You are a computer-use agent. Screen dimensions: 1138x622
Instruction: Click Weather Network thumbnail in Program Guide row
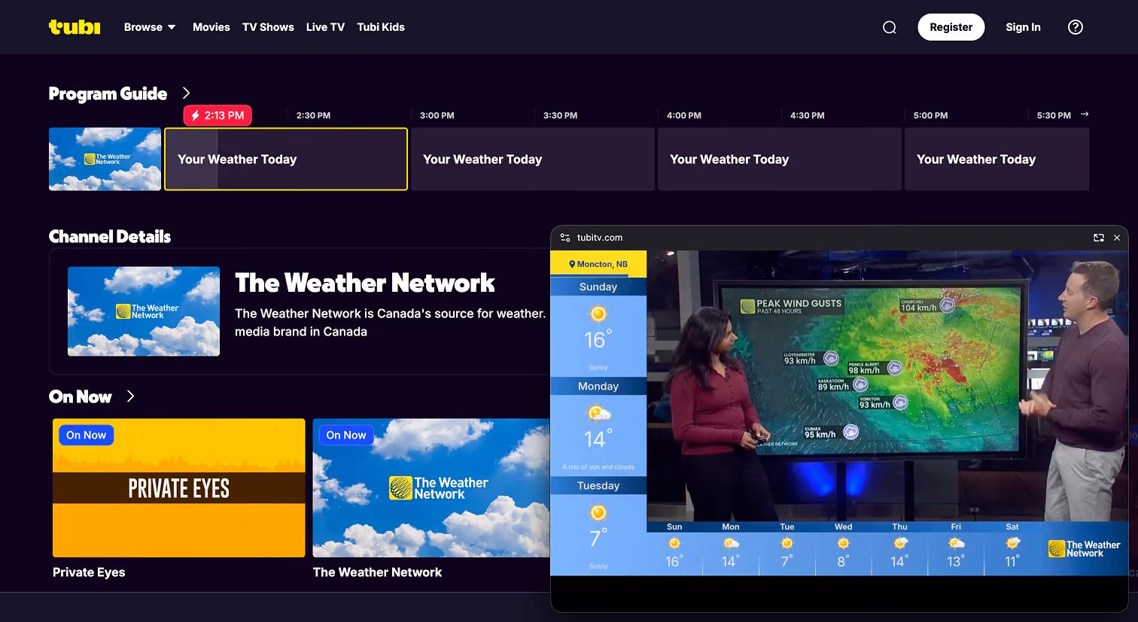click(x=105, y=159)
